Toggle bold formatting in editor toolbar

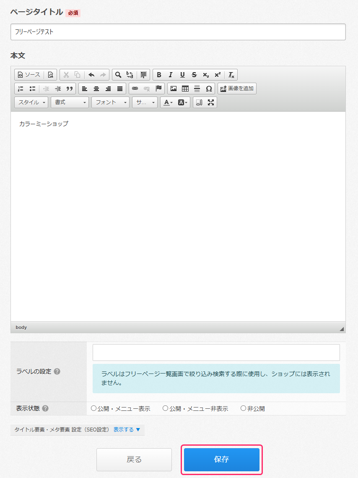click(x=159, y=75)
